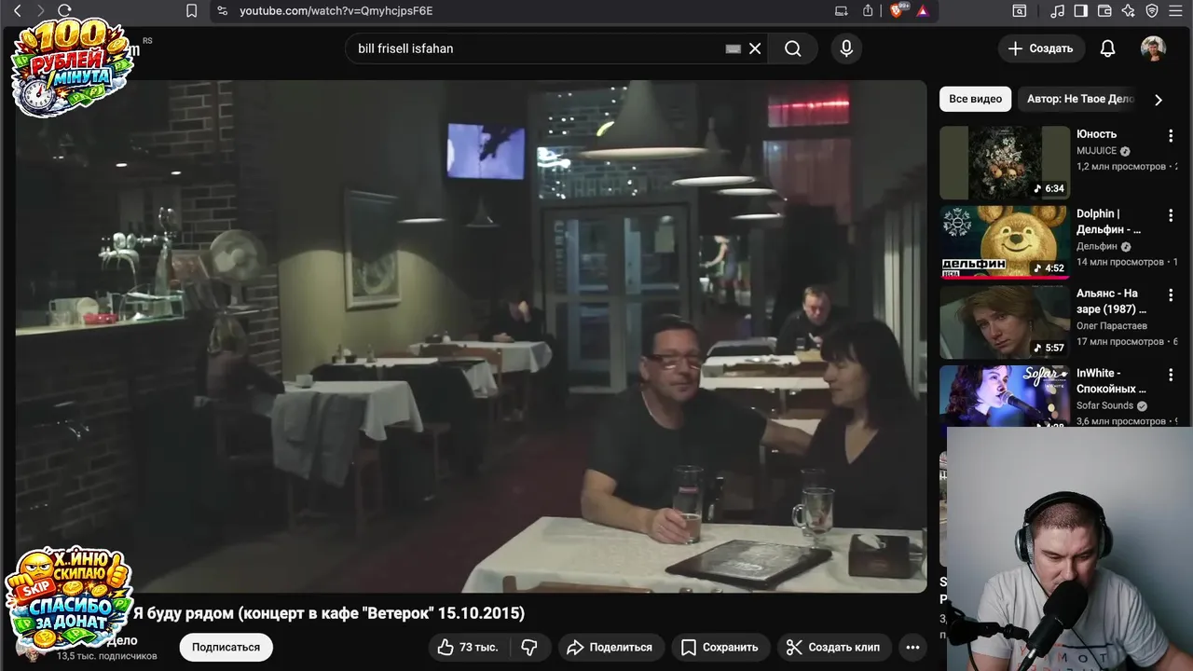Click the 13,5 тыс. подписчиков text

[107, 656]
